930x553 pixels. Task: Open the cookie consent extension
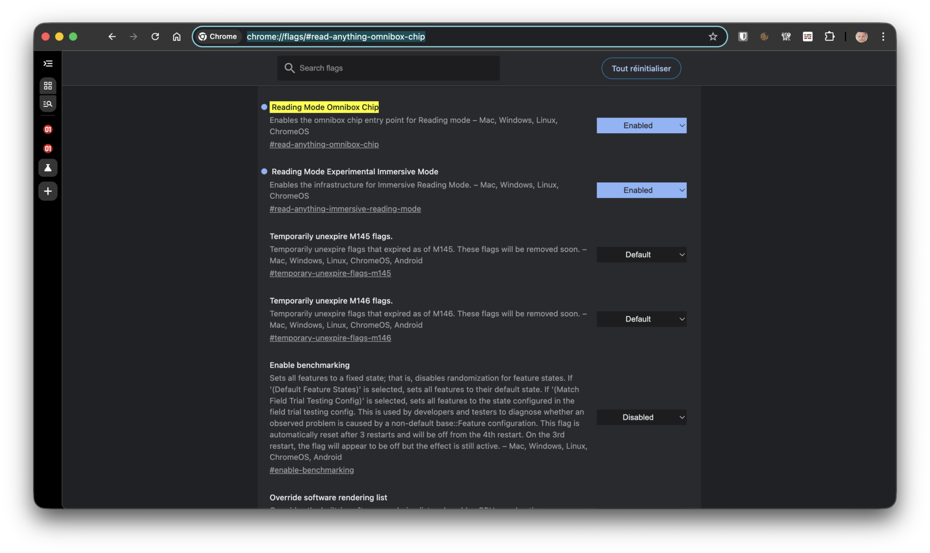coord(764,36)
